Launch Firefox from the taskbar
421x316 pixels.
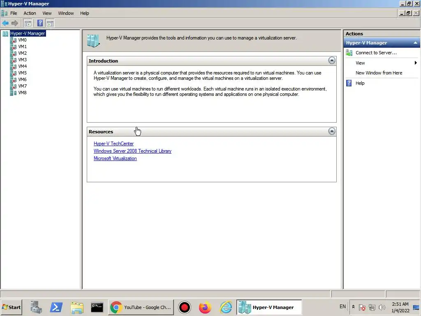coord(205,307)
